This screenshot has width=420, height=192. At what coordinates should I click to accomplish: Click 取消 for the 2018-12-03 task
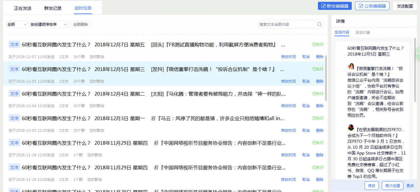(x=306, y=131)
